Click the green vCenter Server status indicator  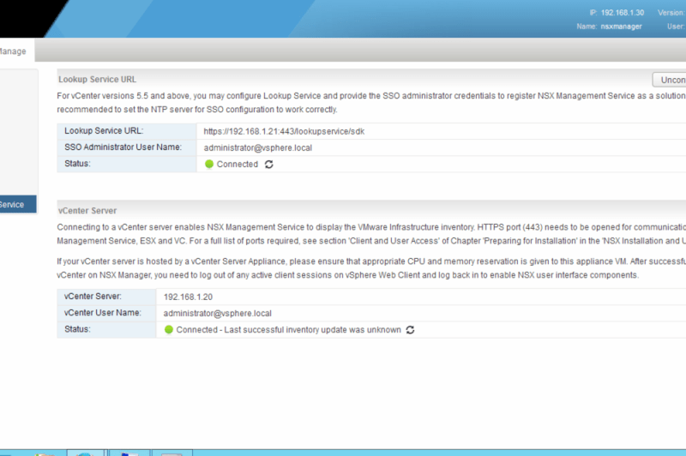169,329
